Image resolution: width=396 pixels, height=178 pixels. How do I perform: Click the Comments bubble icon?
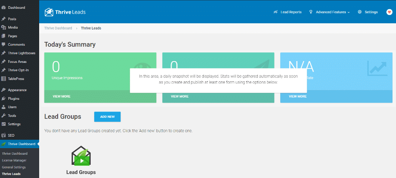point(4,44)
